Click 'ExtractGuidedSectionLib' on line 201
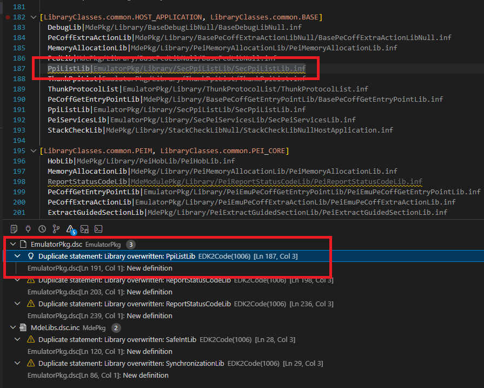The width and height of the screenshot is (484, 388). [95, 213]
